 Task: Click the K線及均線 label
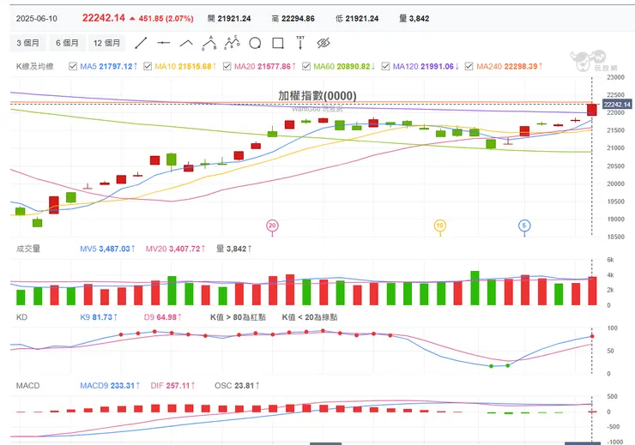pos(35,66)
